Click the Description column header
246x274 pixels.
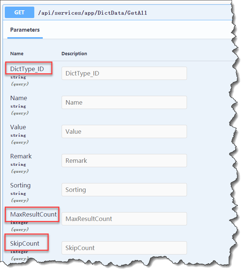click(74, 54)
